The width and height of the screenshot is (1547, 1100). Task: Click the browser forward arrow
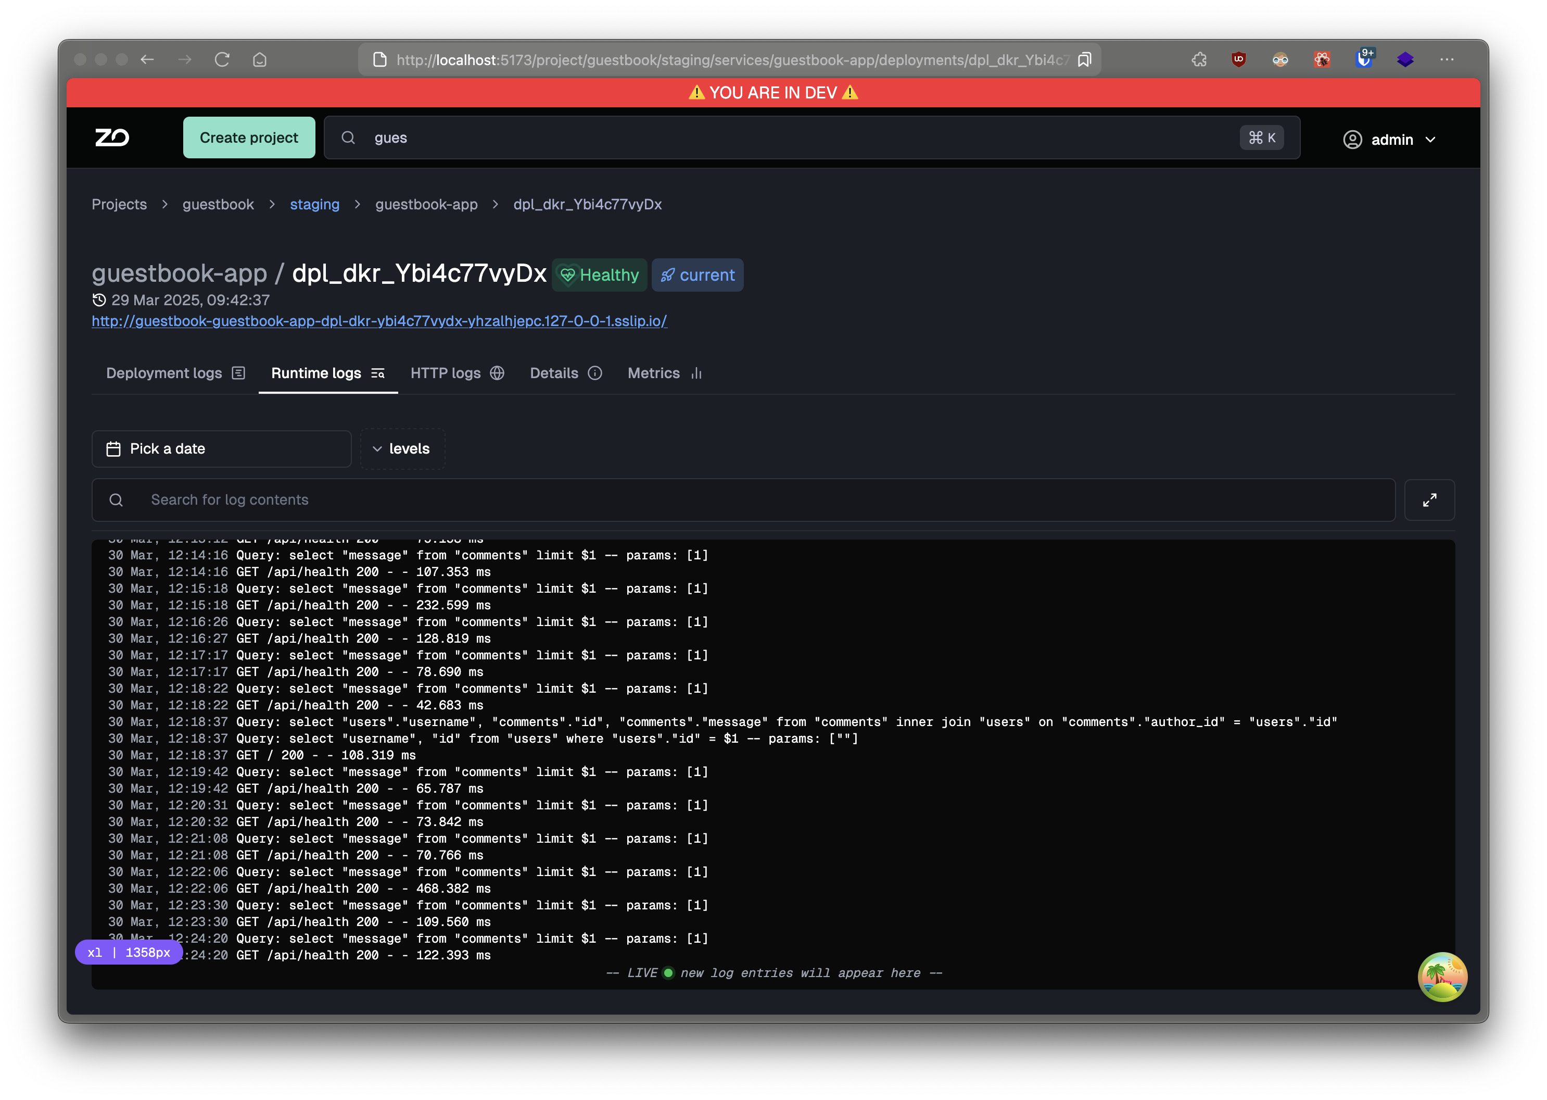(185, 59)
